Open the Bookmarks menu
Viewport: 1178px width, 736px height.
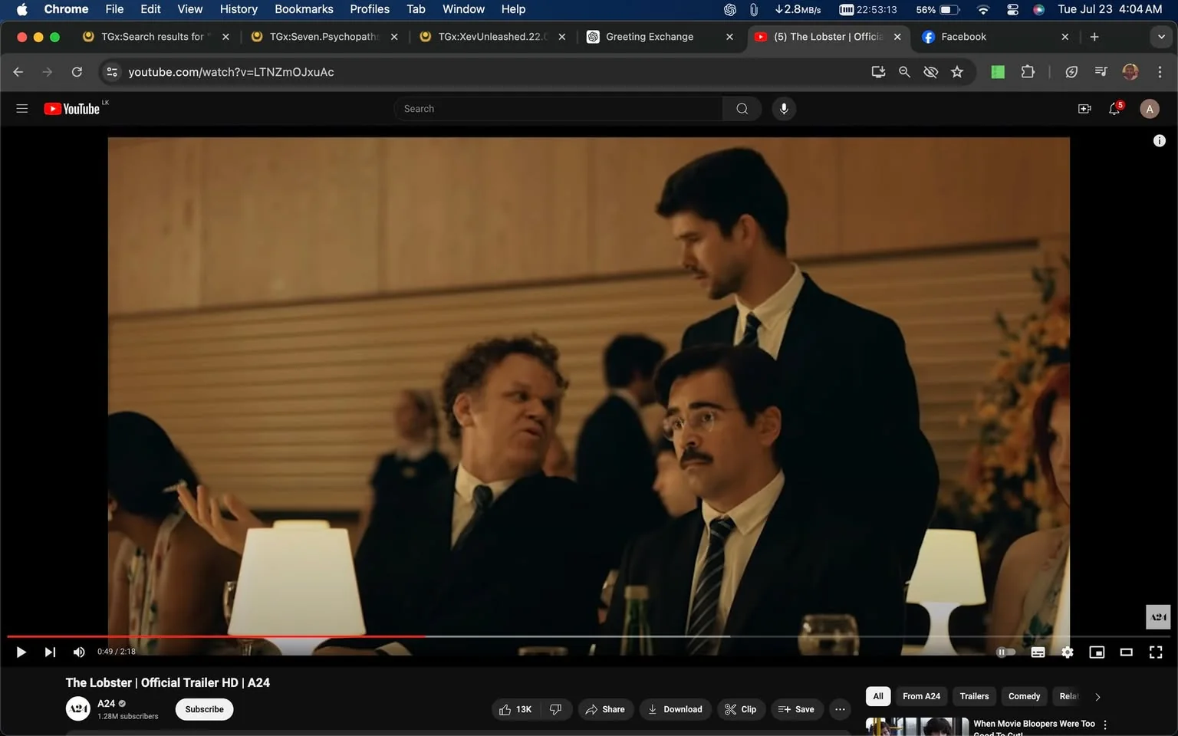tap(304, 9)
